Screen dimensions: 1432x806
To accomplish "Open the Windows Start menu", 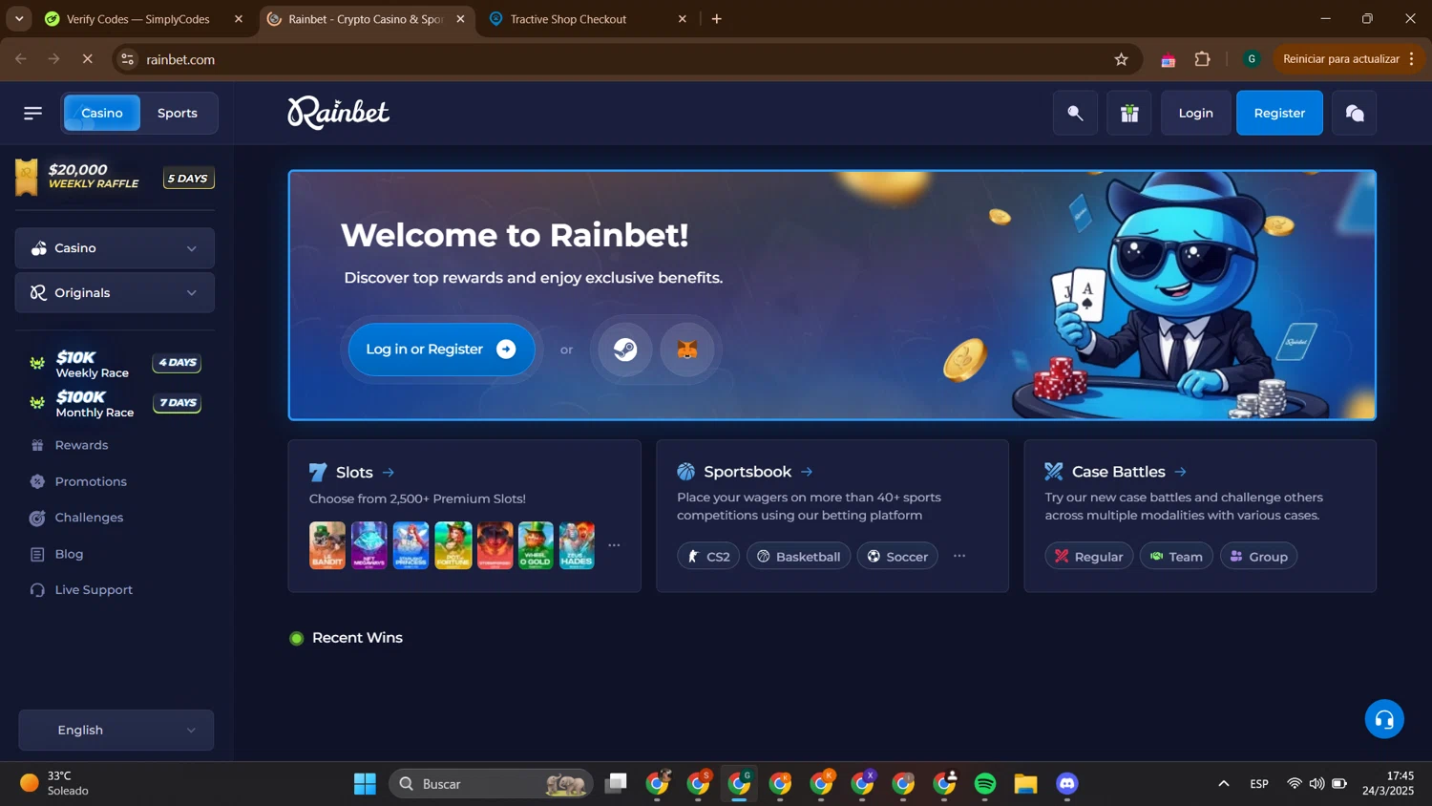I will click(x=365, y=784).
